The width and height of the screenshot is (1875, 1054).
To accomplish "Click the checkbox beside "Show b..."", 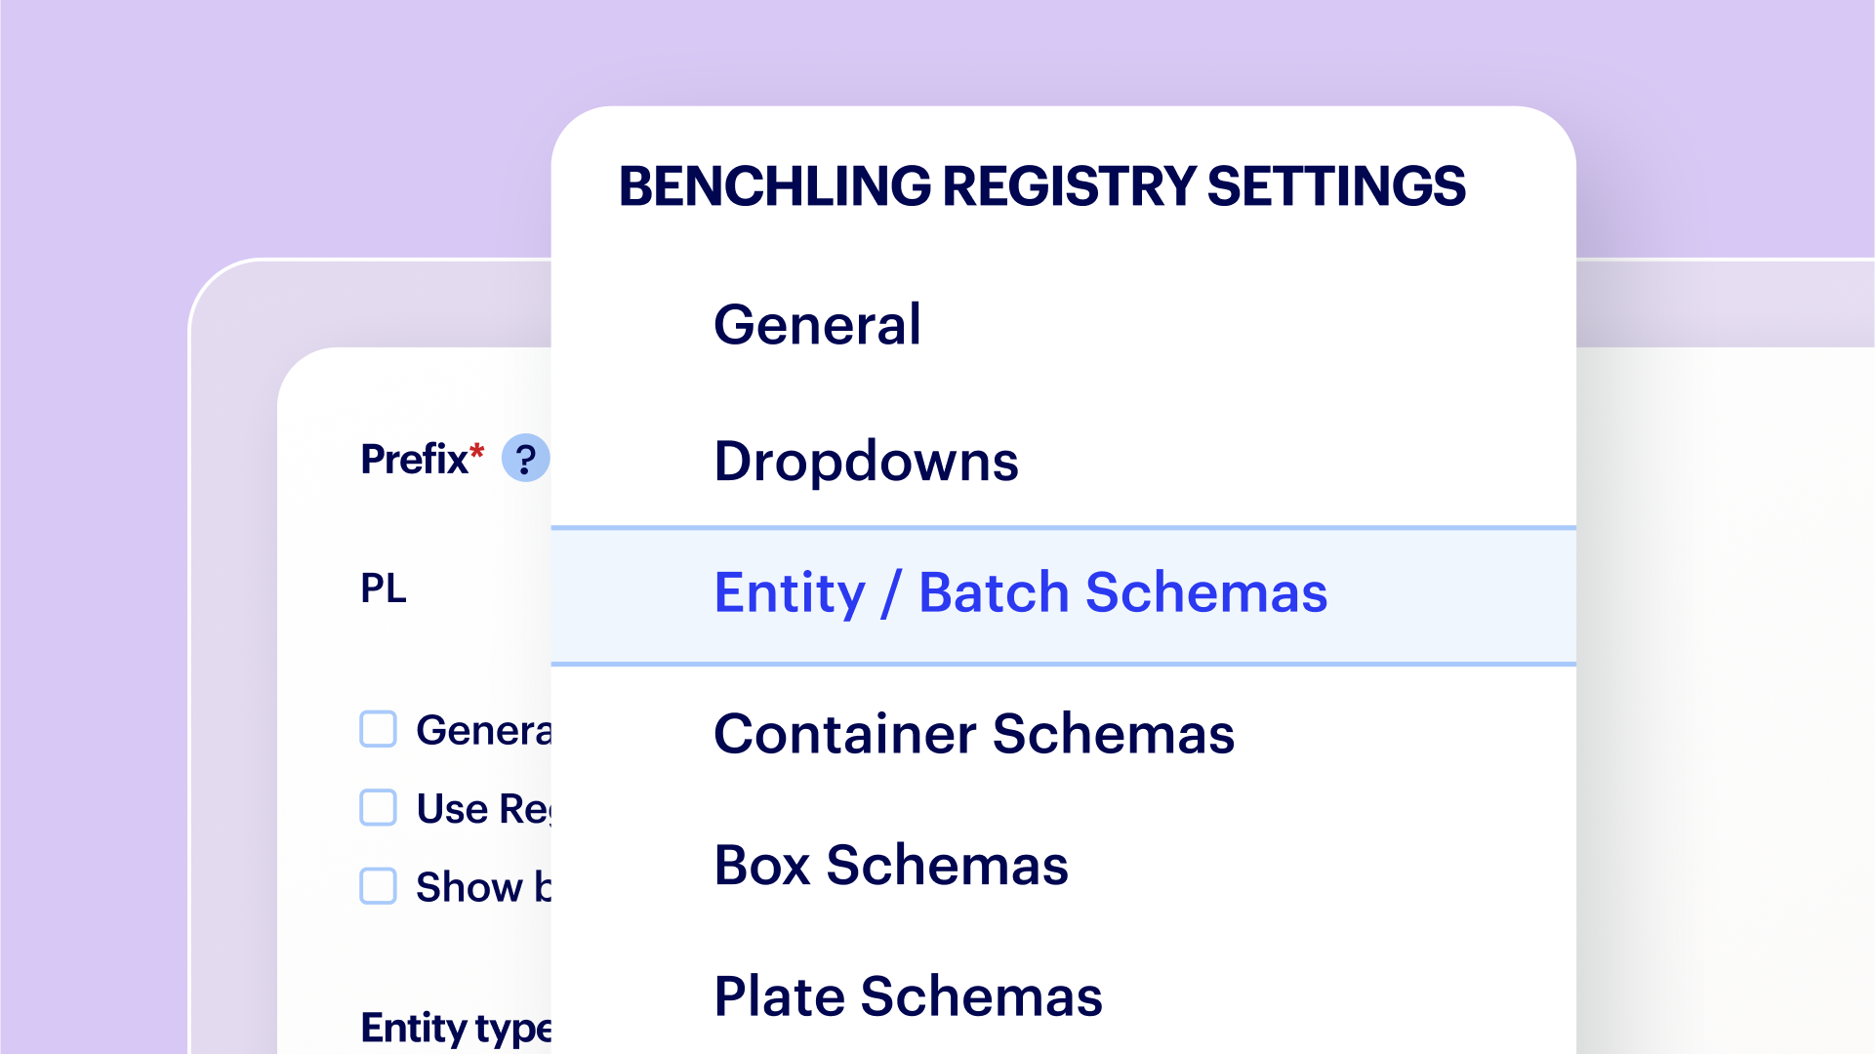I will click(377, 887).
